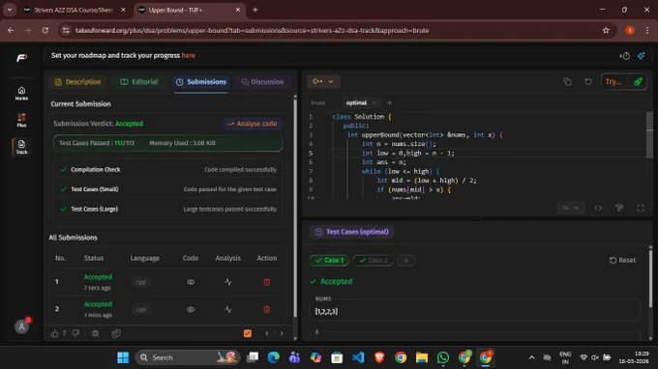Open analysis for submission 2
Screen dimensions: 658x369
point(227,309)
